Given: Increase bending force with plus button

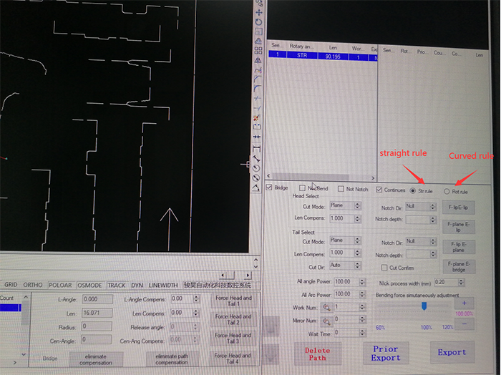Looking at the screenshot, I should tap(464, 303).
